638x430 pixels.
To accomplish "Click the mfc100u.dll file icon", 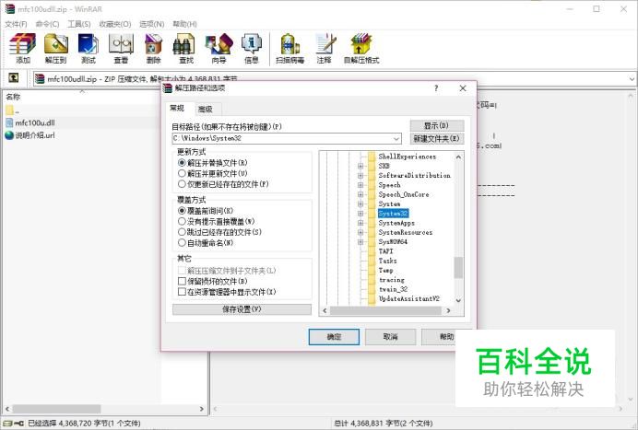I will click(x=9, y=122).
